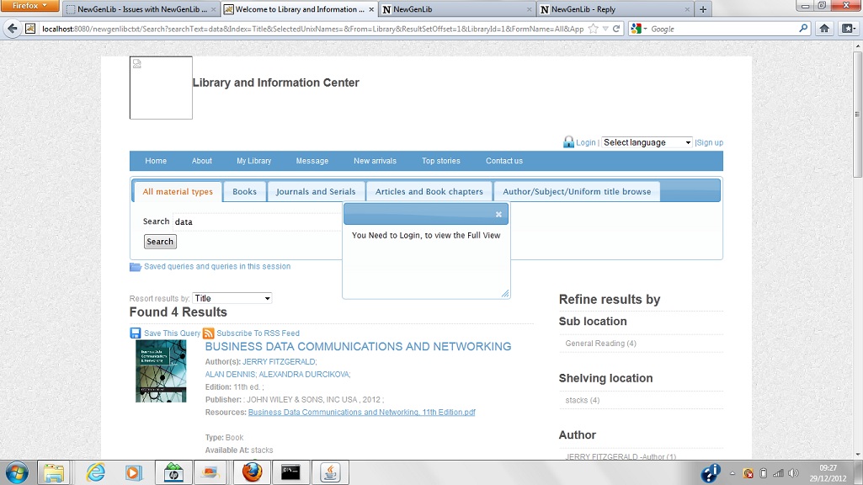Select the Journals and Serials tab

coord(316,192)
